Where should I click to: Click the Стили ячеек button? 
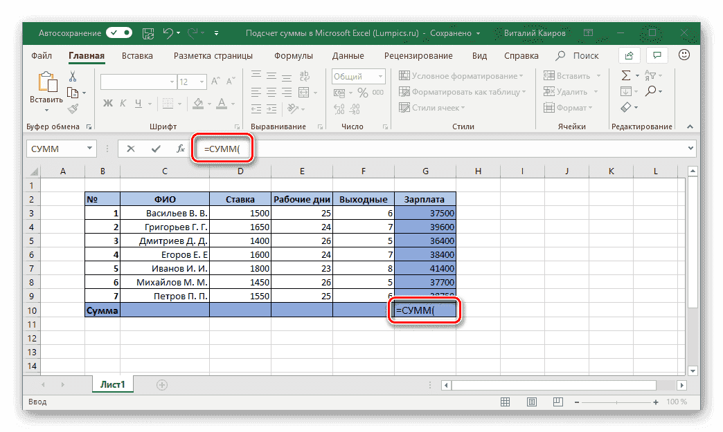tap(429, 107)
